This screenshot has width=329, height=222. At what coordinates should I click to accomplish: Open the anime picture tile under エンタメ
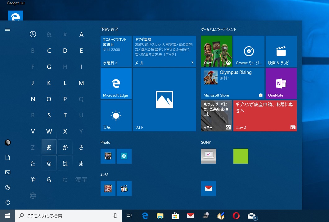[x=108, y=188]
